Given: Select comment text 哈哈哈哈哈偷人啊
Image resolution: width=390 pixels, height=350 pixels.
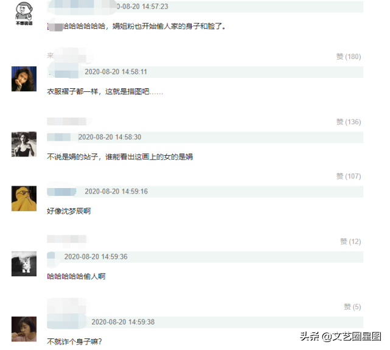Looking at the screenshot, I should [76, 276].
